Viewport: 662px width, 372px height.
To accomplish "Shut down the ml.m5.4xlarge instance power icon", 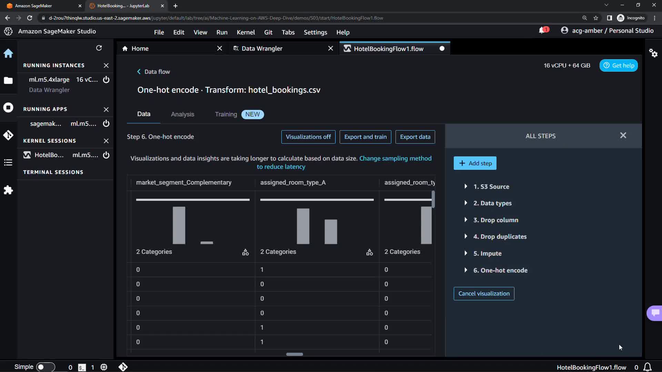I will click(106, 80).
